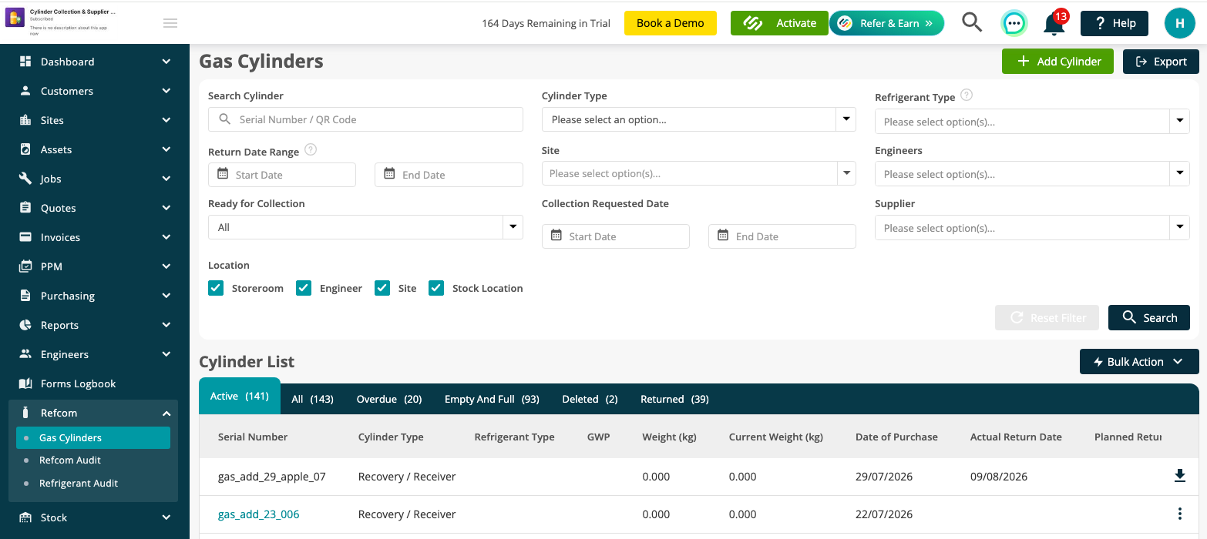Click the Help button
The width and height of the screenshot is (1207, 539).
click(1114, 23)
